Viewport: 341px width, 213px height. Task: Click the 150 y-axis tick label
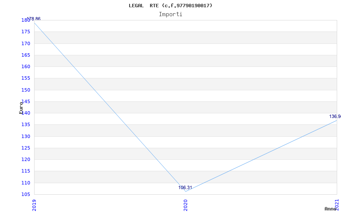[x=26, y=90]
